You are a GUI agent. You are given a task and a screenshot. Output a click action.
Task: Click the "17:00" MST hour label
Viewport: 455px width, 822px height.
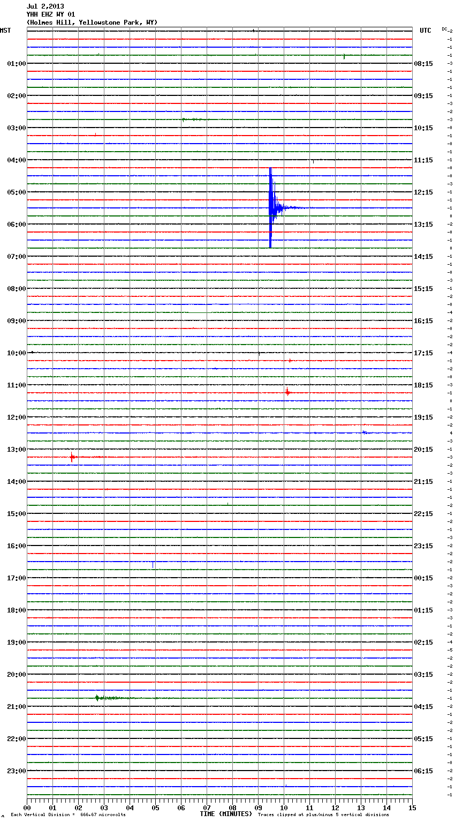17,578
